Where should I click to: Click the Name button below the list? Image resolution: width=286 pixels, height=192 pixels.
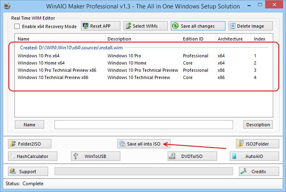point(29,125)
